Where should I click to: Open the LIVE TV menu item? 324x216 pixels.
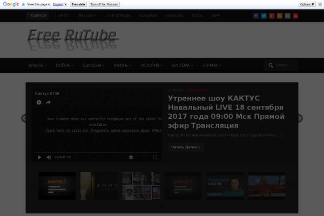62,16
